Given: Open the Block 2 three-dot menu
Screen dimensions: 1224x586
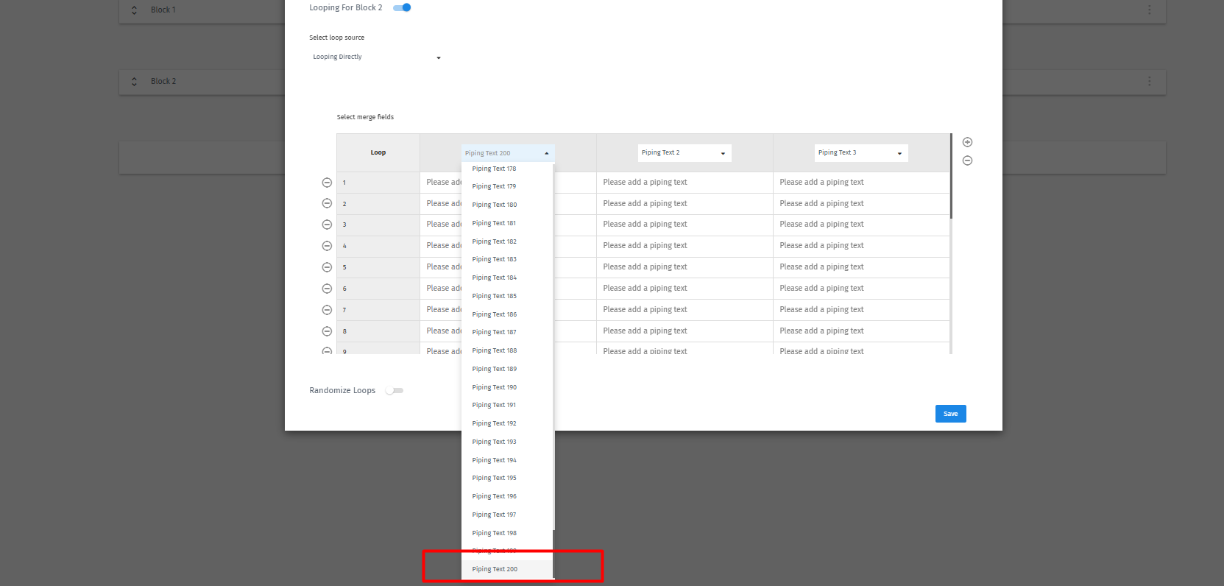Looking at the screenshot, I should click(1149, 81).
